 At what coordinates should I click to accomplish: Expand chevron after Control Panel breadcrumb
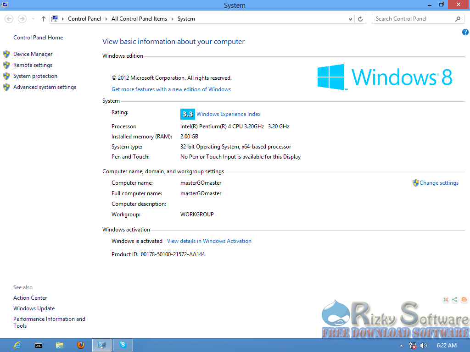click(106, 19)
